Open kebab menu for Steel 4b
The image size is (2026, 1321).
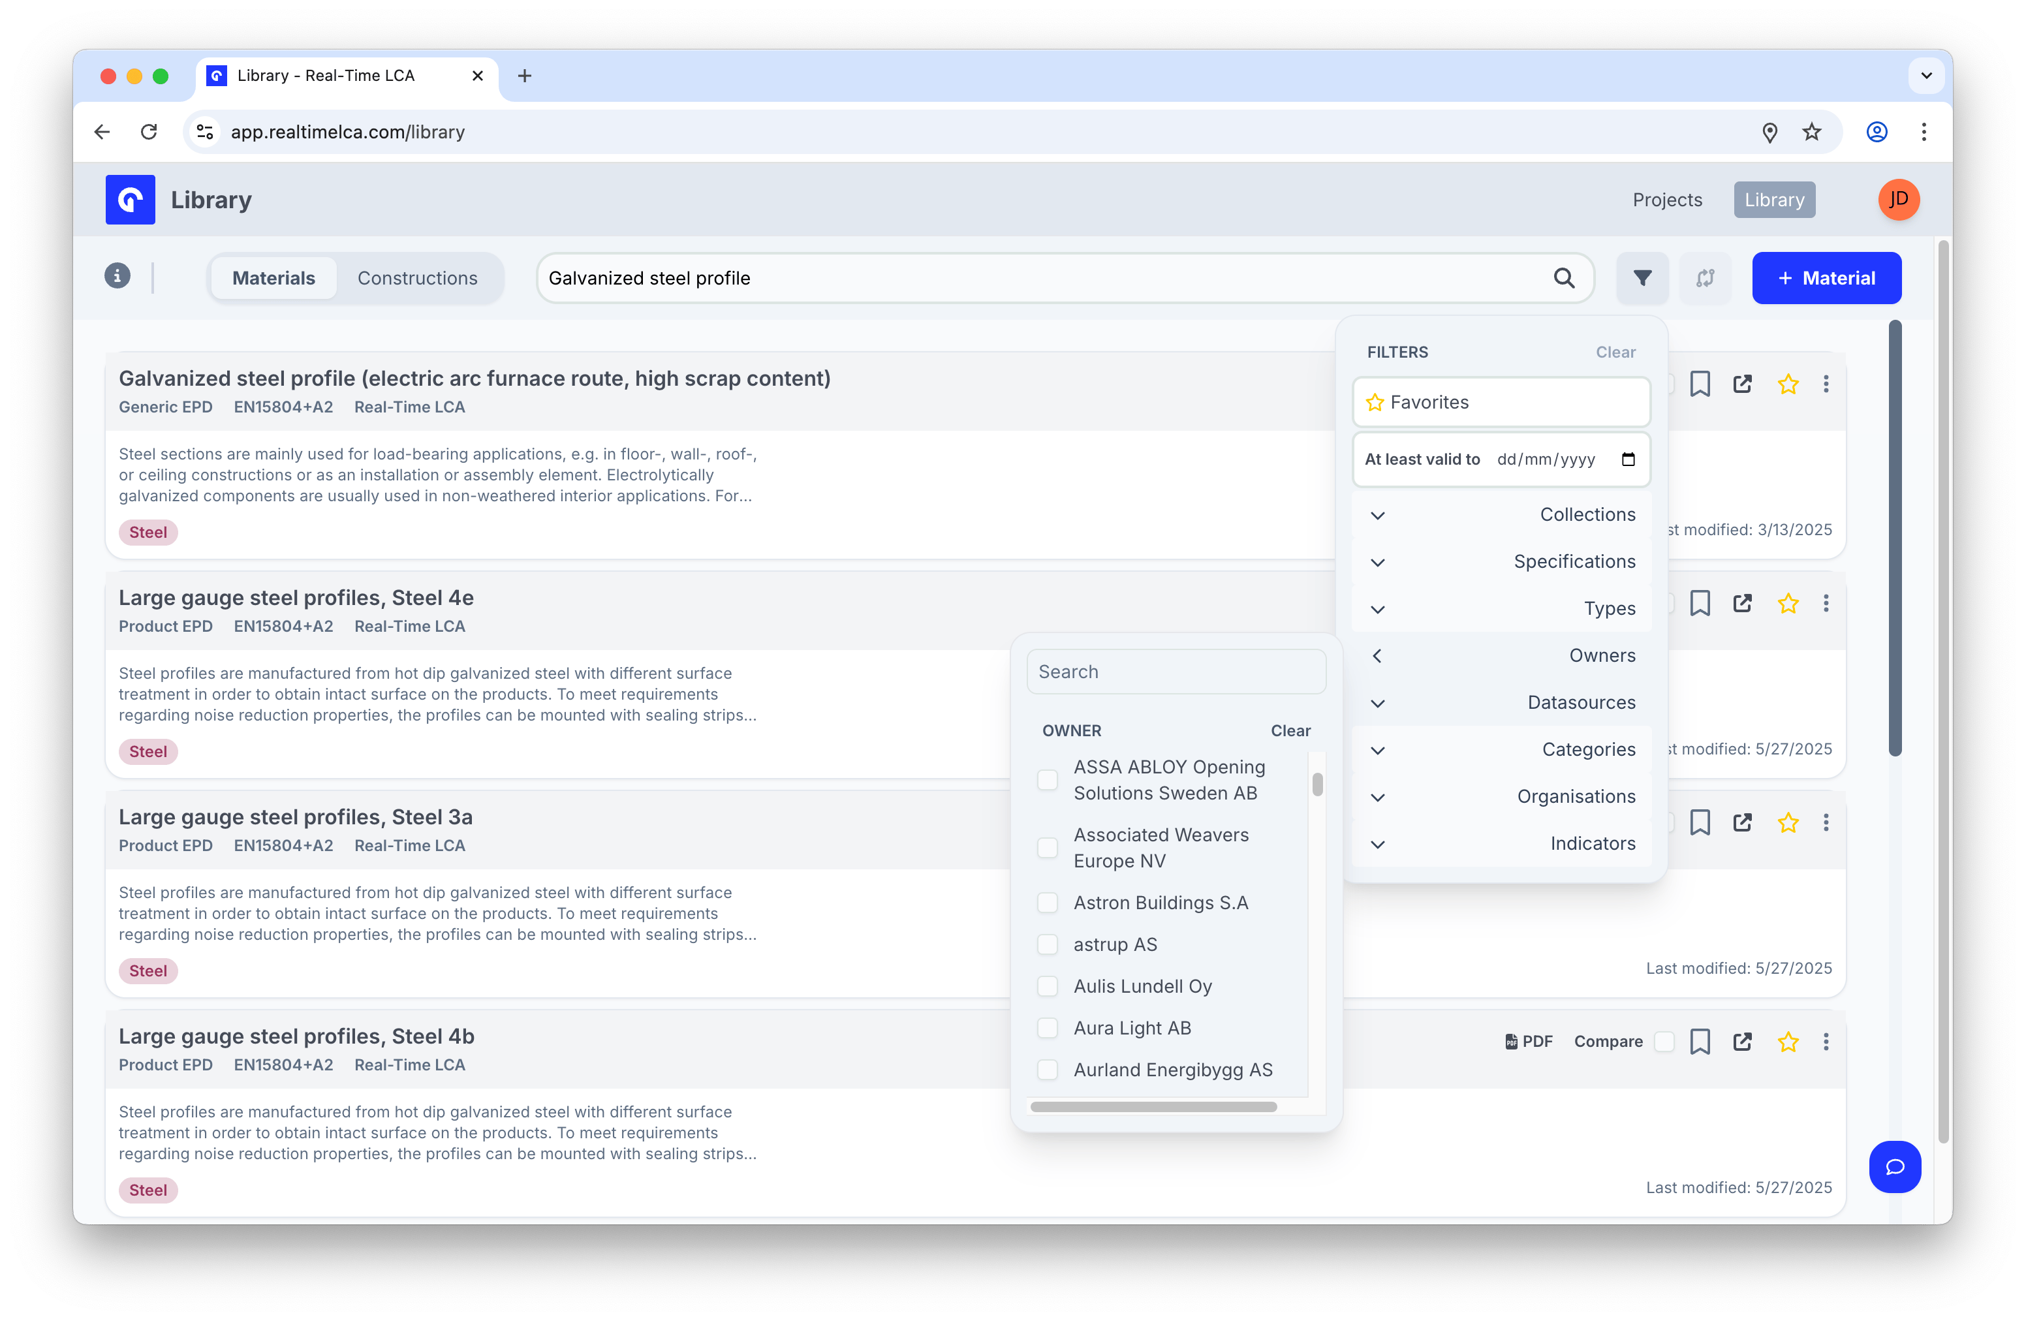[1826, 1042]
